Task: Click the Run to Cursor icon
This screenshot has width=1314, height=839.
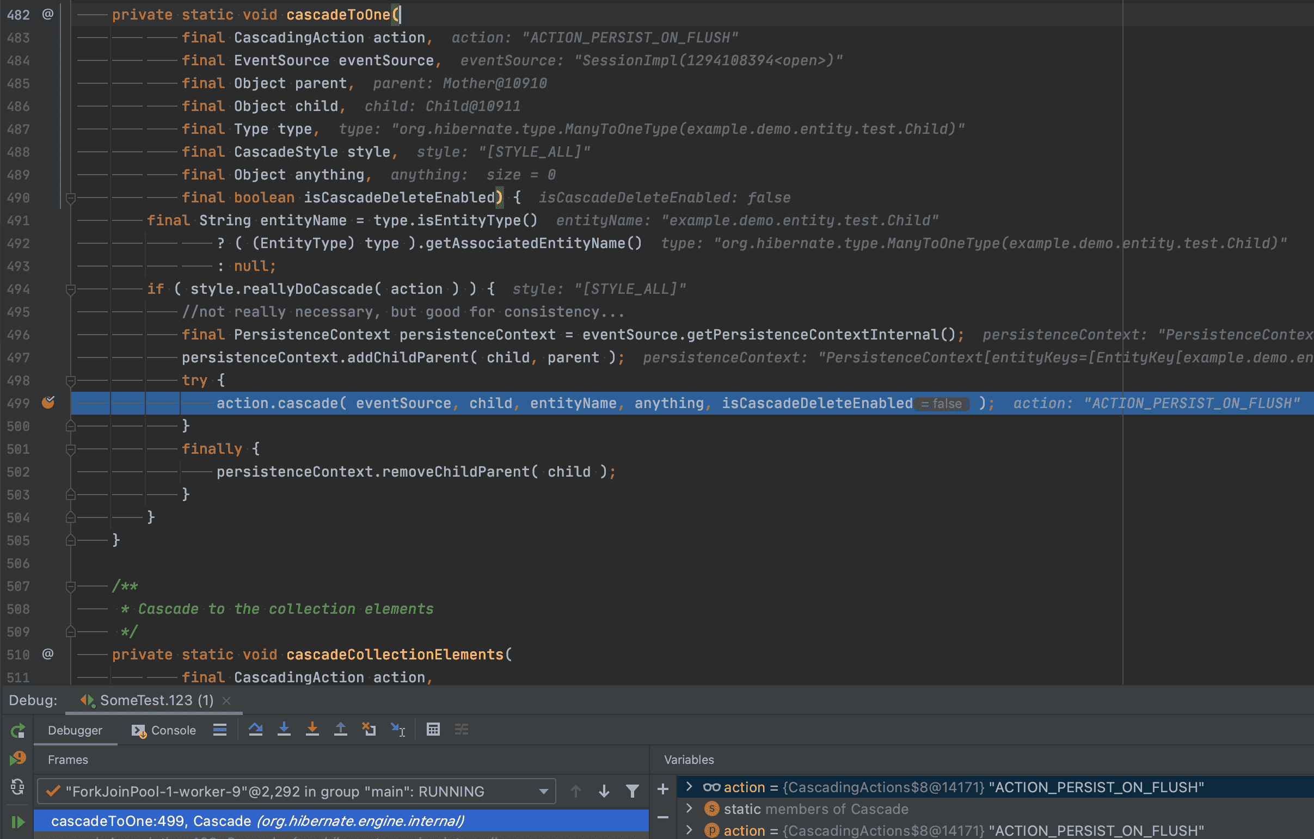Action: coord(398,729)
